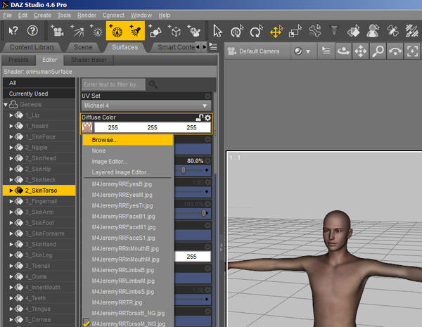Click the Diffuse Color lock icon

pos(199,117)
